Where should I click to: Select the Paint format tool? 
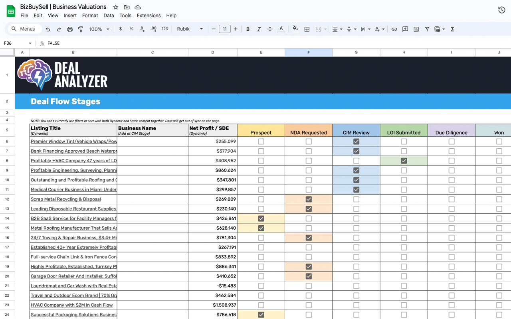click(x=80, y=29)
